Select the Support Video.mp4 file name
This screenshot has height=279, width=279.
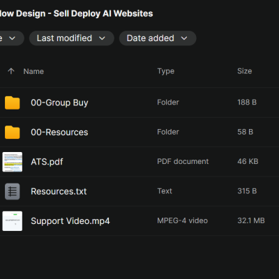click(x=70, y=221)
